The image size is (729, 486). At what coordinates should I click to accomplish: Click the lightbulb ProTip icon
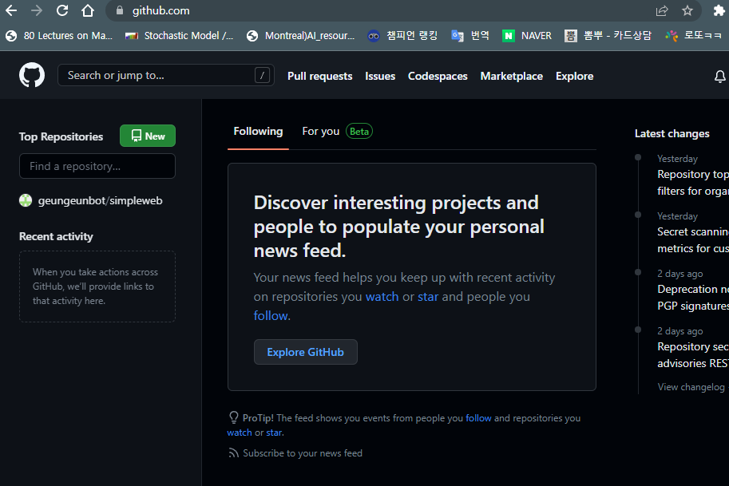[x=233, y=417]
